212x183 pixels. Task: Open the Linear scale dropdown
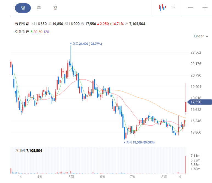201,36
